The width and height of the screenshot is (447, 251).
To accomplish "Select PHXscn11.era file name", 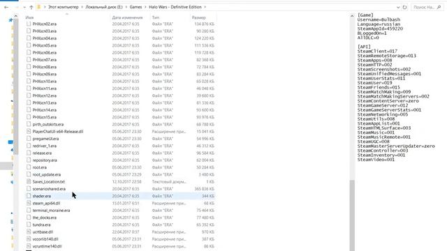I will 45,89.
